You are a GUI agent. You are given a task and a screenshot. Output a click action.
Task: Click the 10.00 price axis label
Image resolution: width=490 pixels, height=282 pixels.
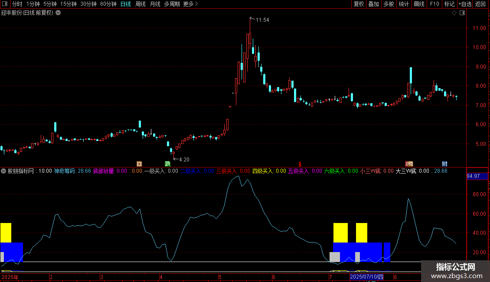click(x=479, y=47)
